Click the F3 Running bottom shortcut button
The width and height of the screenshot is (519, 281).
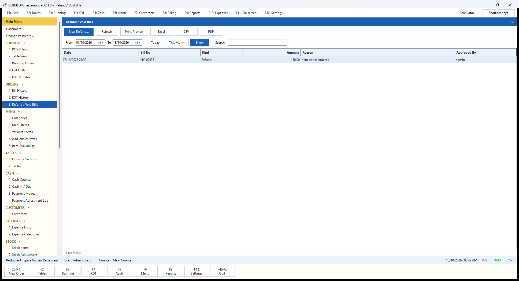coord(68,271)
